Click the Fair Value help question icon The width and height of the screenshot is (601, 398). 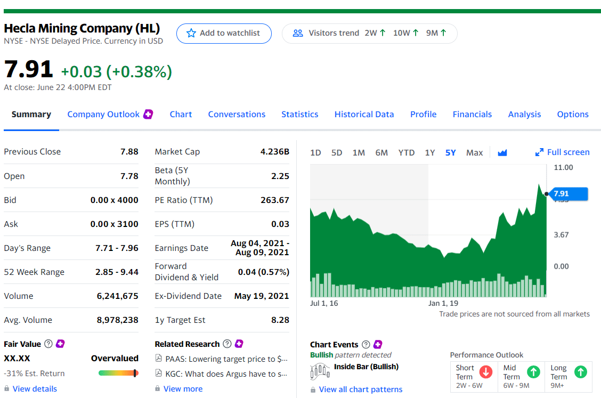click(48, 344)
